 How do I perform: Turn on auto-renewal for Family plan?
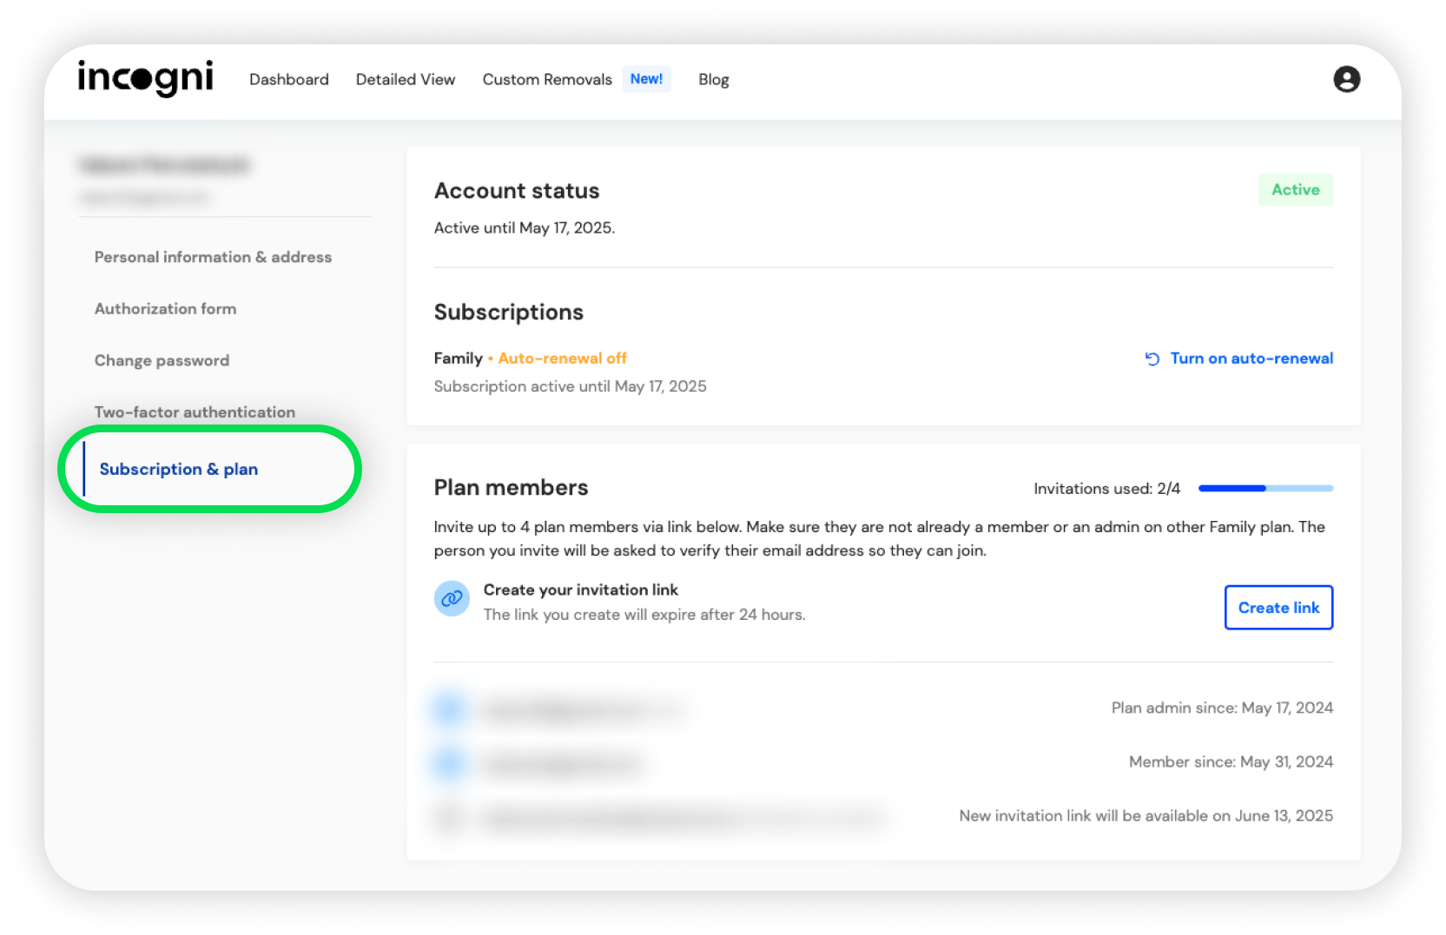(x=1251, y=359)
